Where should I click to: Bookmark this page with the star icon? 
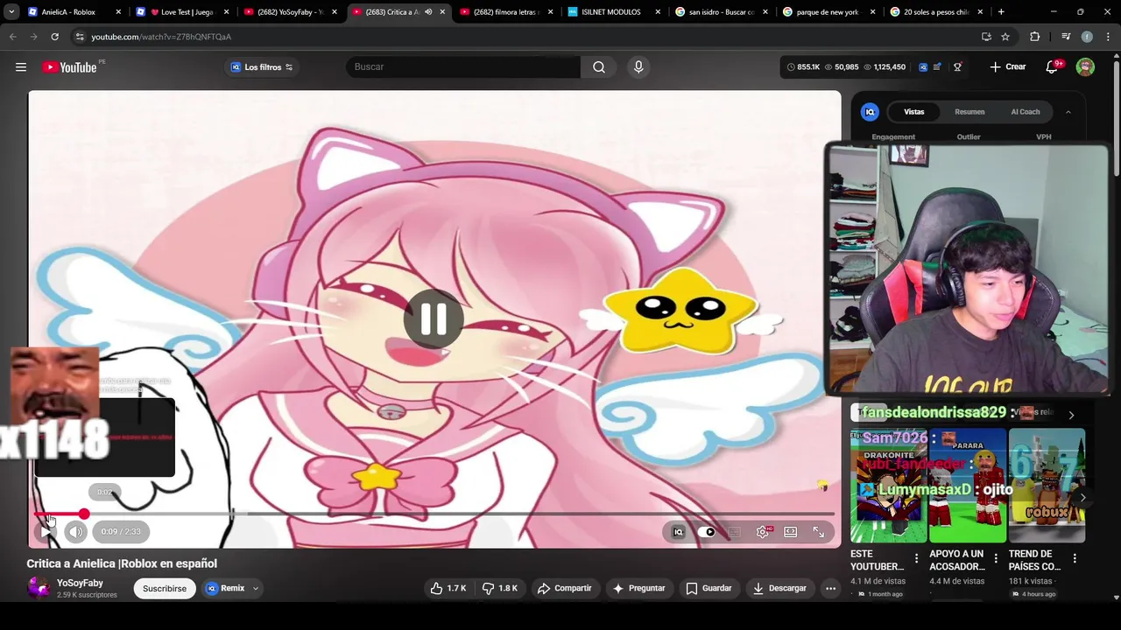1005,37
